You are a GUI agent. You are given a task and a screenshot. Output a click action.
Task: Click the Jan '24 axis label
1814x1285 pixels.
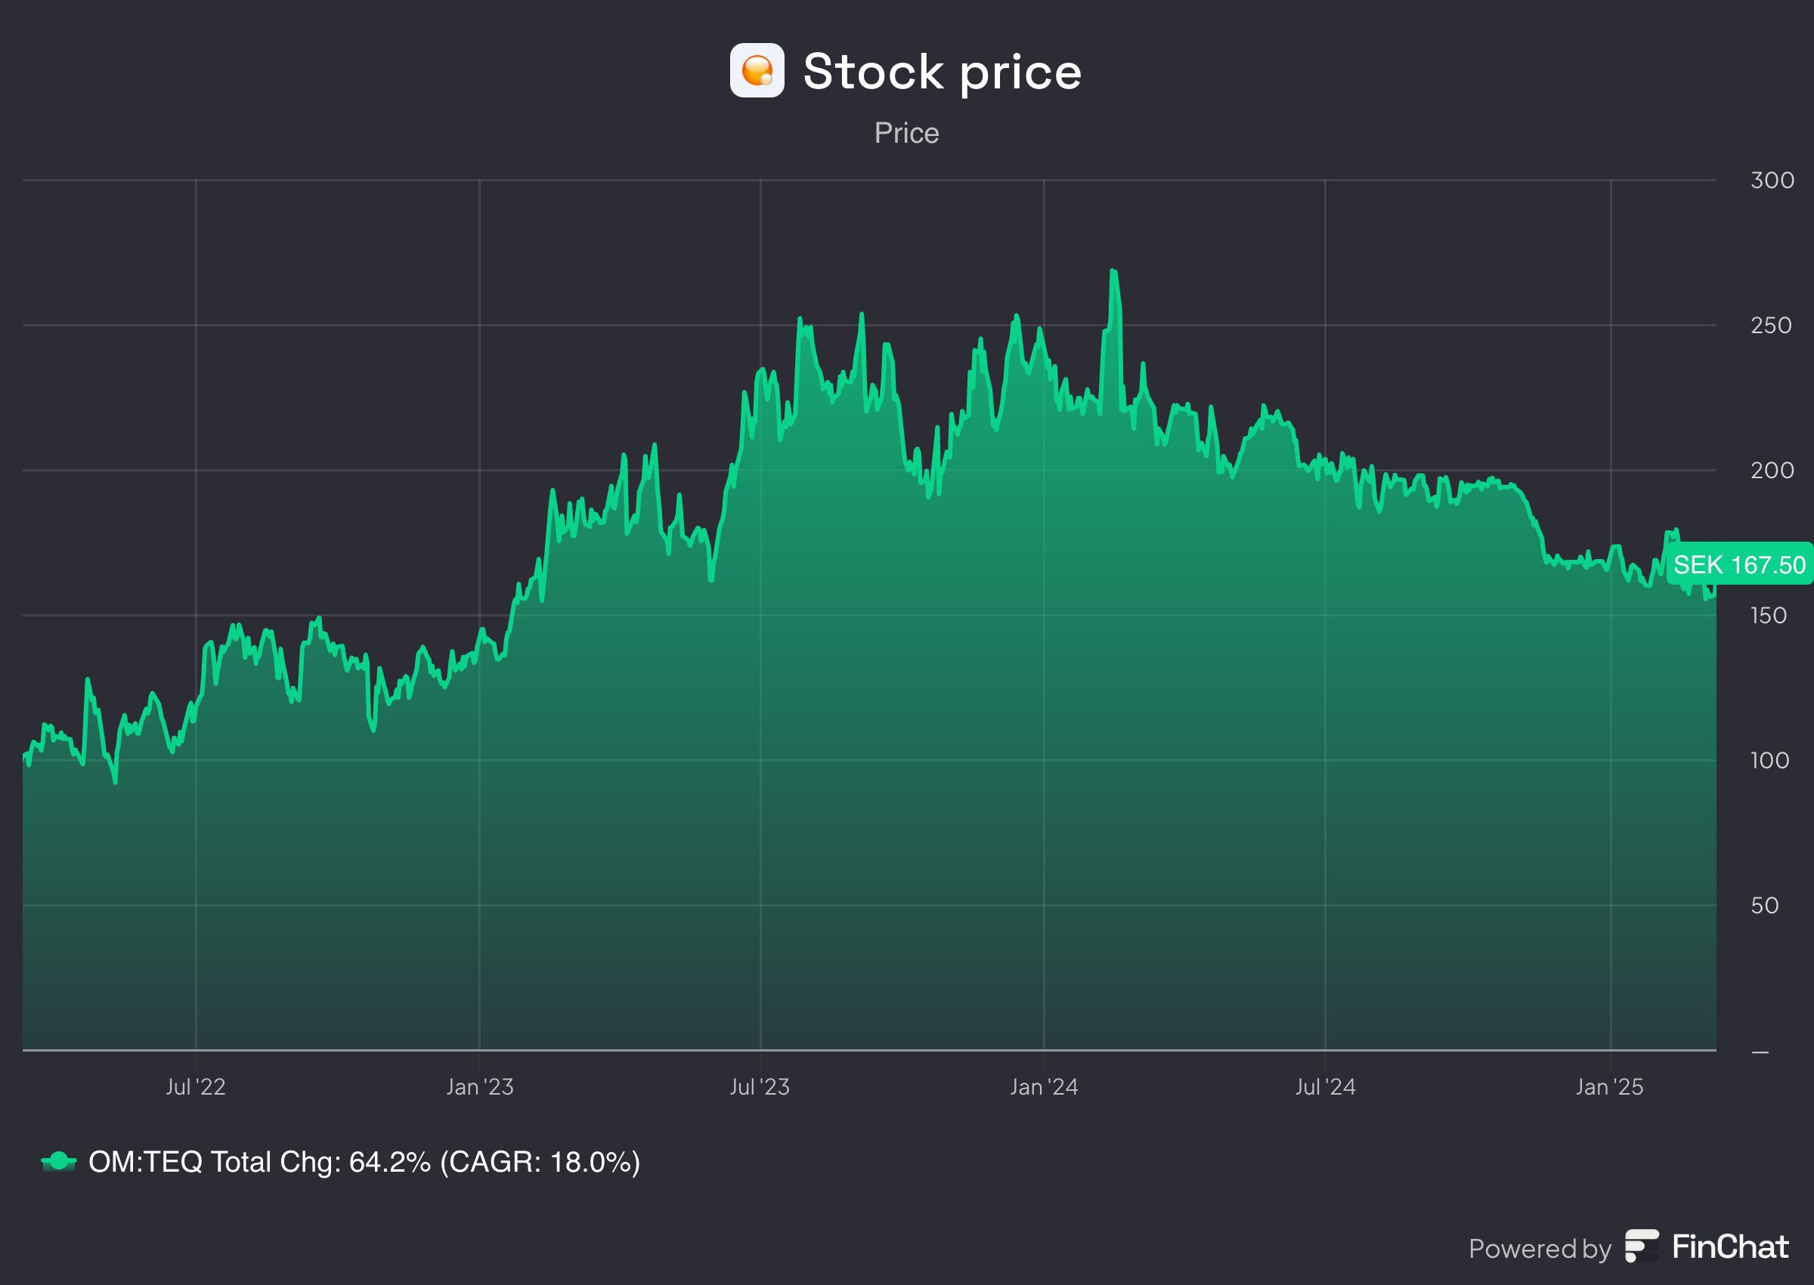point(1044,1086)
